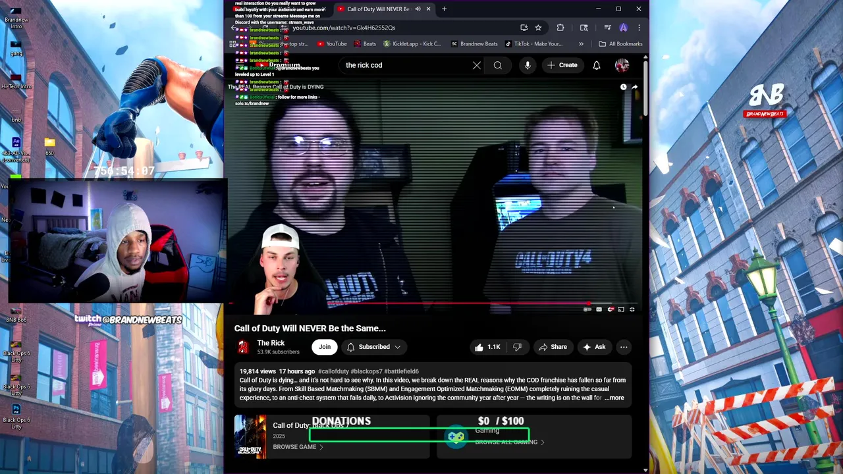Toggle the autoplay switch in player controls

pyautogui.click(x=587, y=309)
